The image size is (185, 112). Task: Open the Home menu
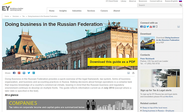click(52, 11)
